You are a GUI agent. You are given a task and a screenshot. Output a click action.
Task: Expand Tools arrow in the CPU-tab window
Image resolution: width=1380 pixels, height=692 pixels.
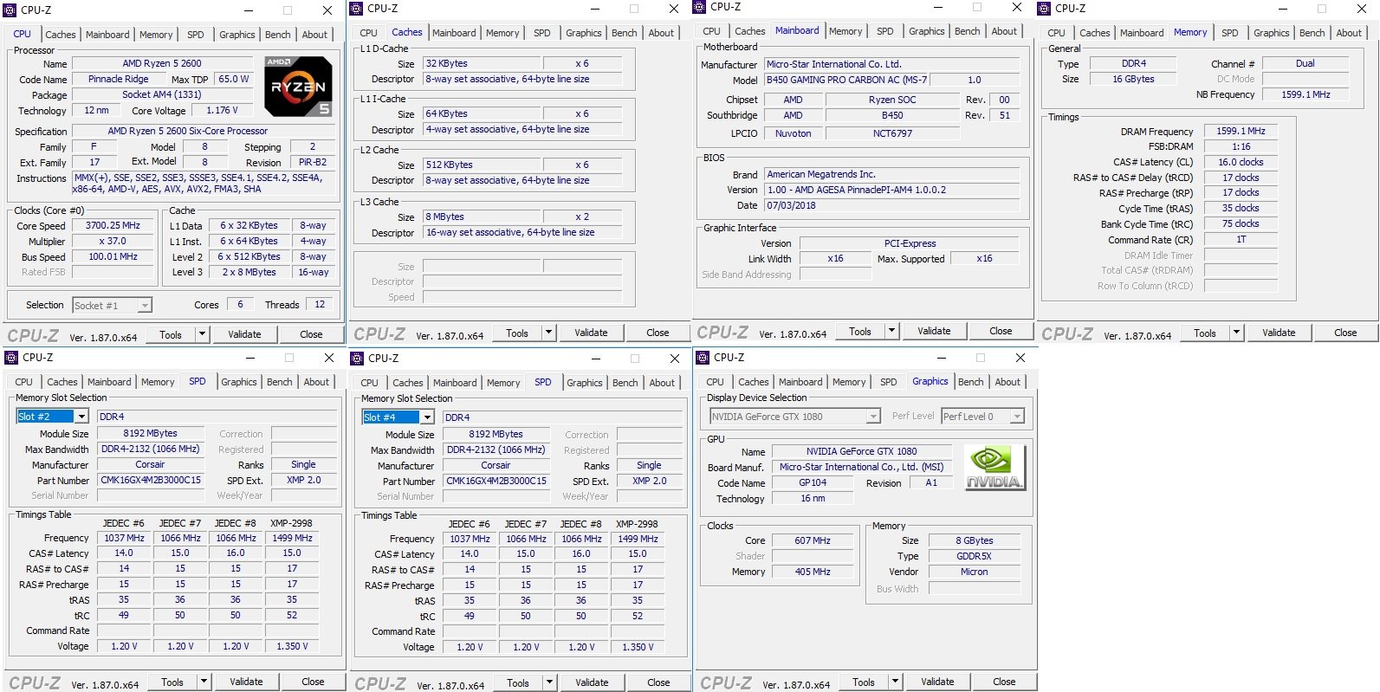pos(203,334)
